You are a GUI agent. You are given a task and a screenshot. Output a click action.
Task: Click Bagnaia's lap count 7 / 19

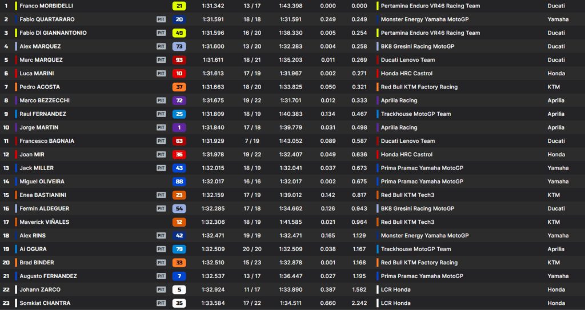click(x=252, y=141)
